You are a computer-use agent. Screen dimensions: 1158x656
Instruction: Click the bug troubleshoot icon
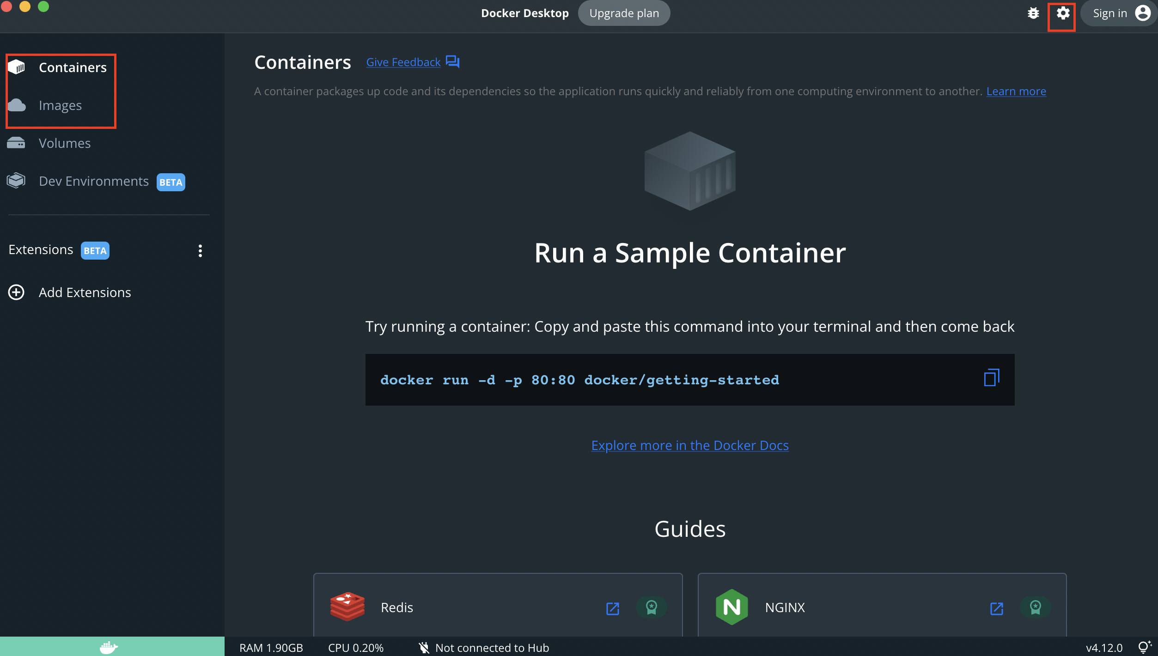tap(1033, 13)
